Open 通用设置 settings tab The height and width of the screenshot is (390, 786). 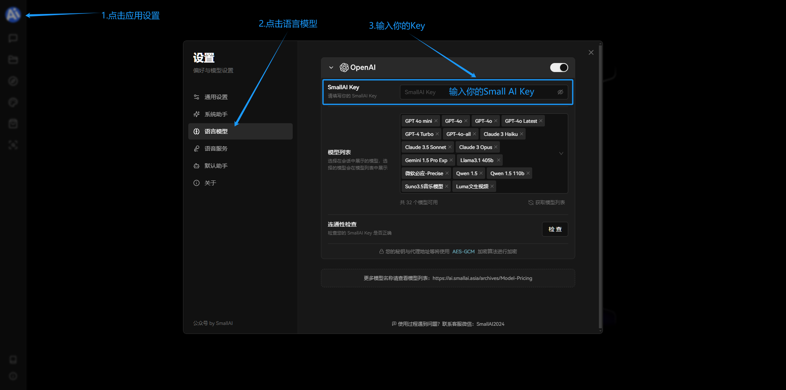[x=240, y=97]
